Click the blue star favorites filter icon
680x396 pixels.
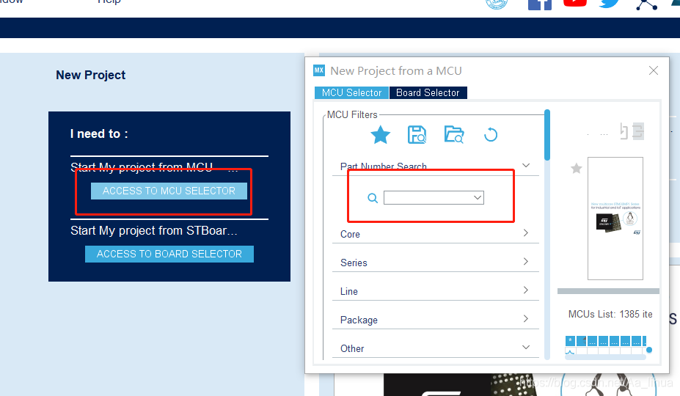pos(380,134)
